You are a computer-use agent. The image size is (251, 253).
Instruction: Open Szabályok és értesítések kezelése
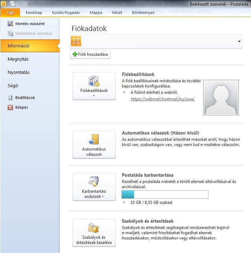94,233
